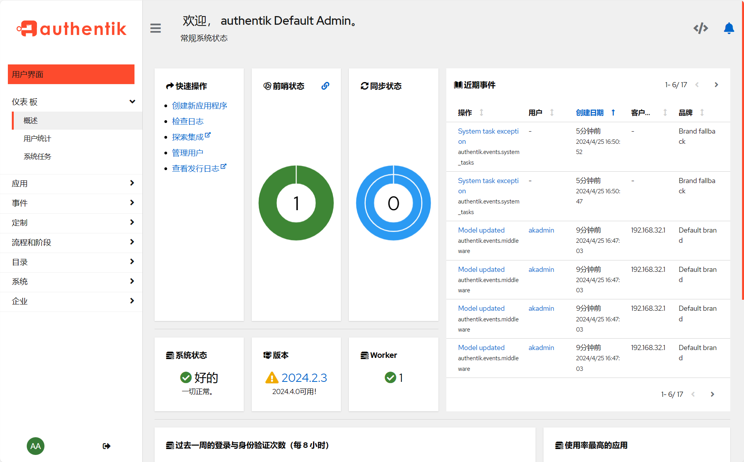Open notifications bell icon

[729, 28]
